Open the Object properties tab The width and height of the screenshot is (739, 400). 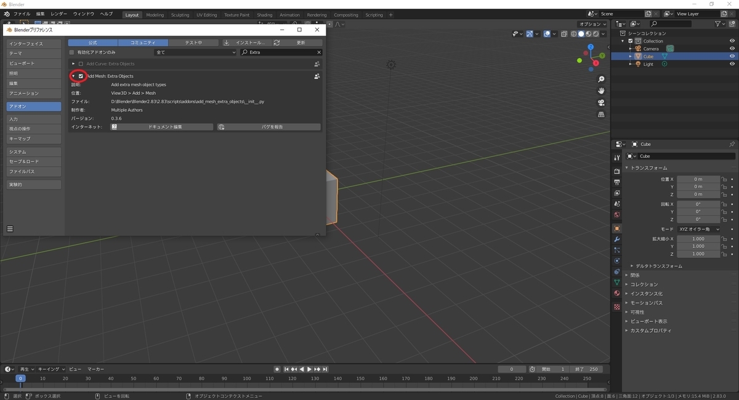[x=617, y=228]
